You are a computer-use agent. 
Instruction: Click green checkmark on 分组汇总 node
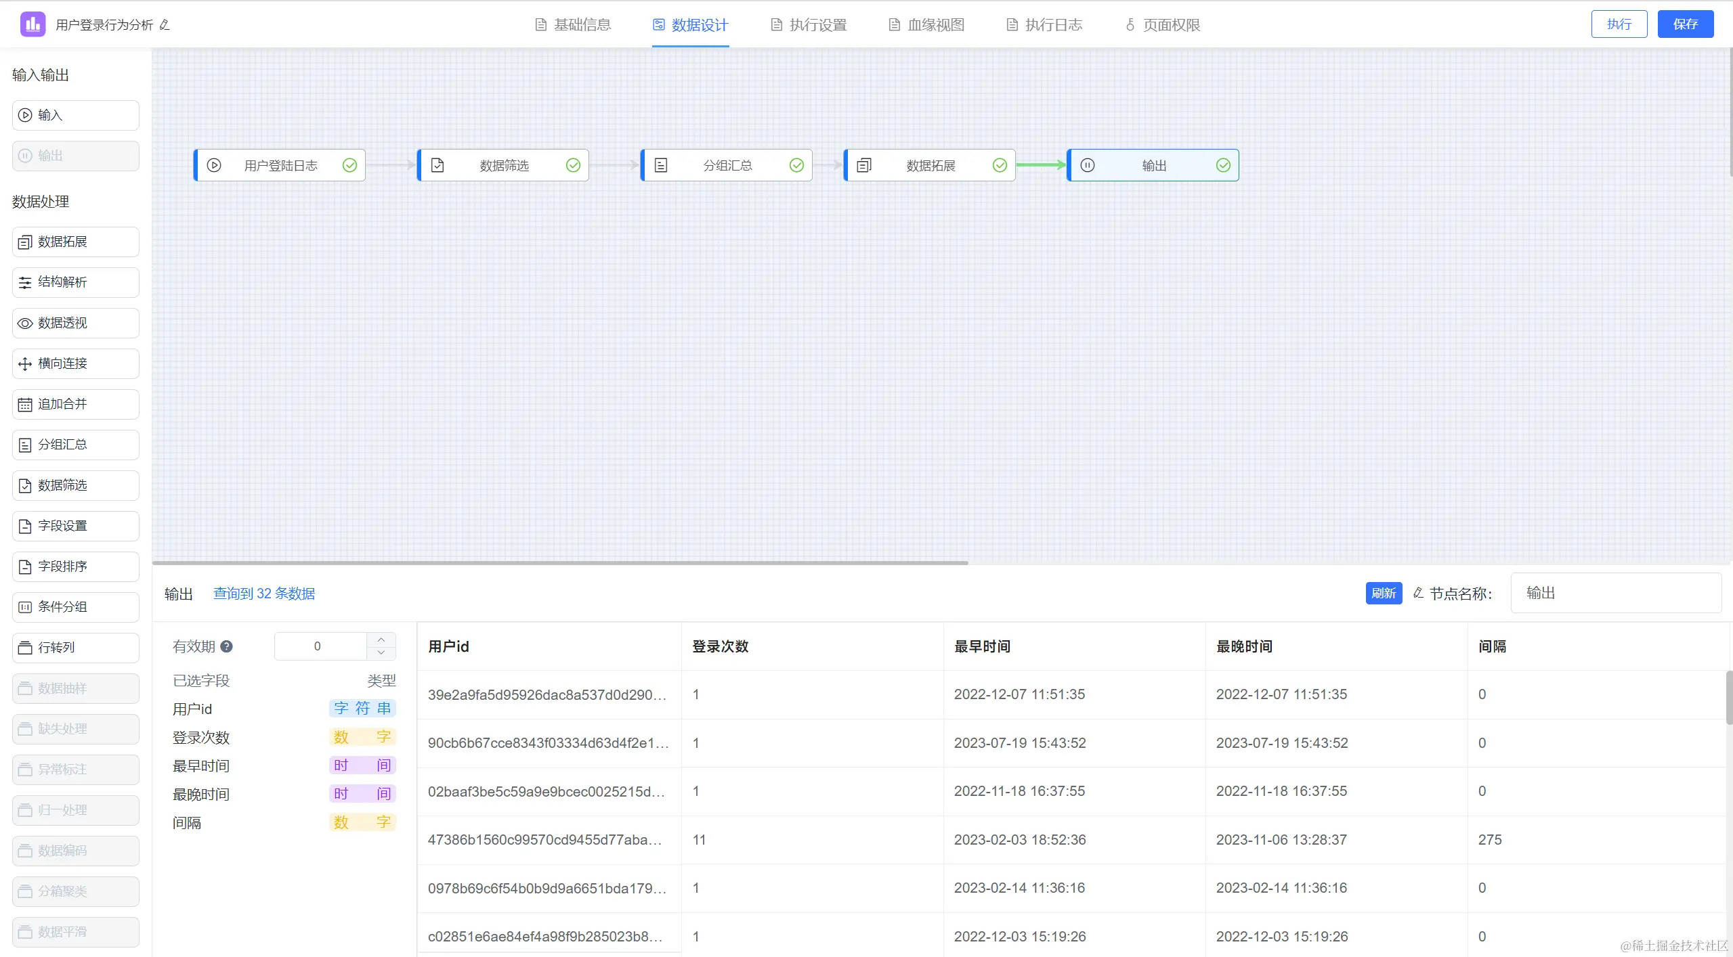click(796, 165)
